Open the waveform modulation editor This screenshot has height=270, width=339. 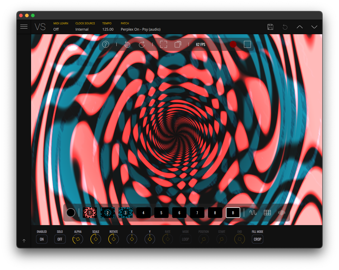coord(253,213)
